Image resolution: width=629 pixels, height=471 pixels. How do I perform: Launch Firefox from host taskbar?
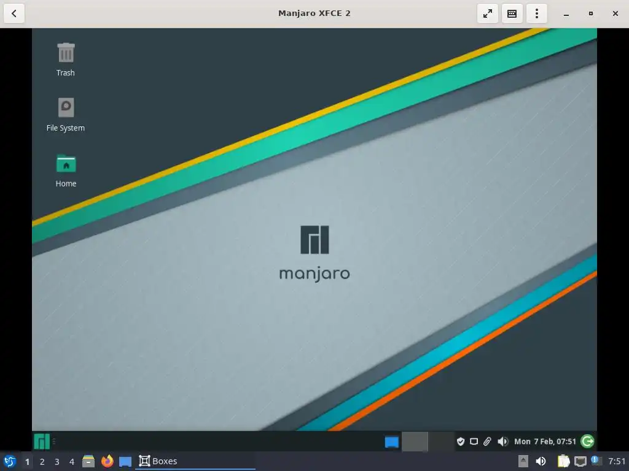[x=107, y=461]
